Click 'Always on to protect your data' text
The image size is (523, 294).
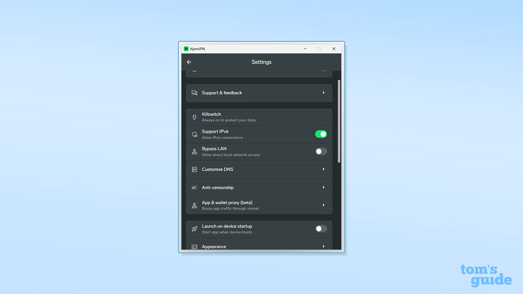click(229, 120)
